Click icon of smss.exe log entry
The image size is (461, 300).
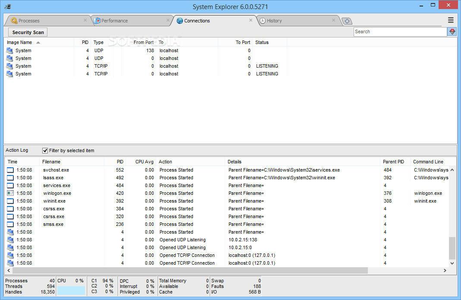[10, 224]
